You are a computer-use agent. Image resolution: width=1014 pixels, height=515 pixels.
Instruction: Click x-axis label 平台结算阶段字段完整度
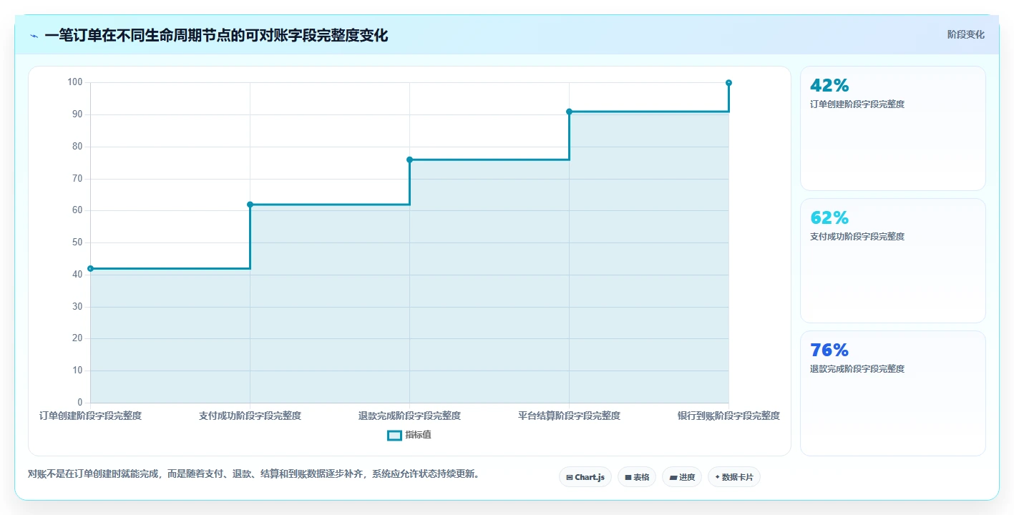click(x=569, y=416)
